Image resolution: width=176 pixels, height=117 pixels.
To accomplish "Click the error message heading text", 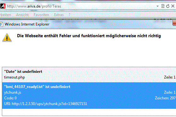I will pyautogui.click(x=89, y=36).
